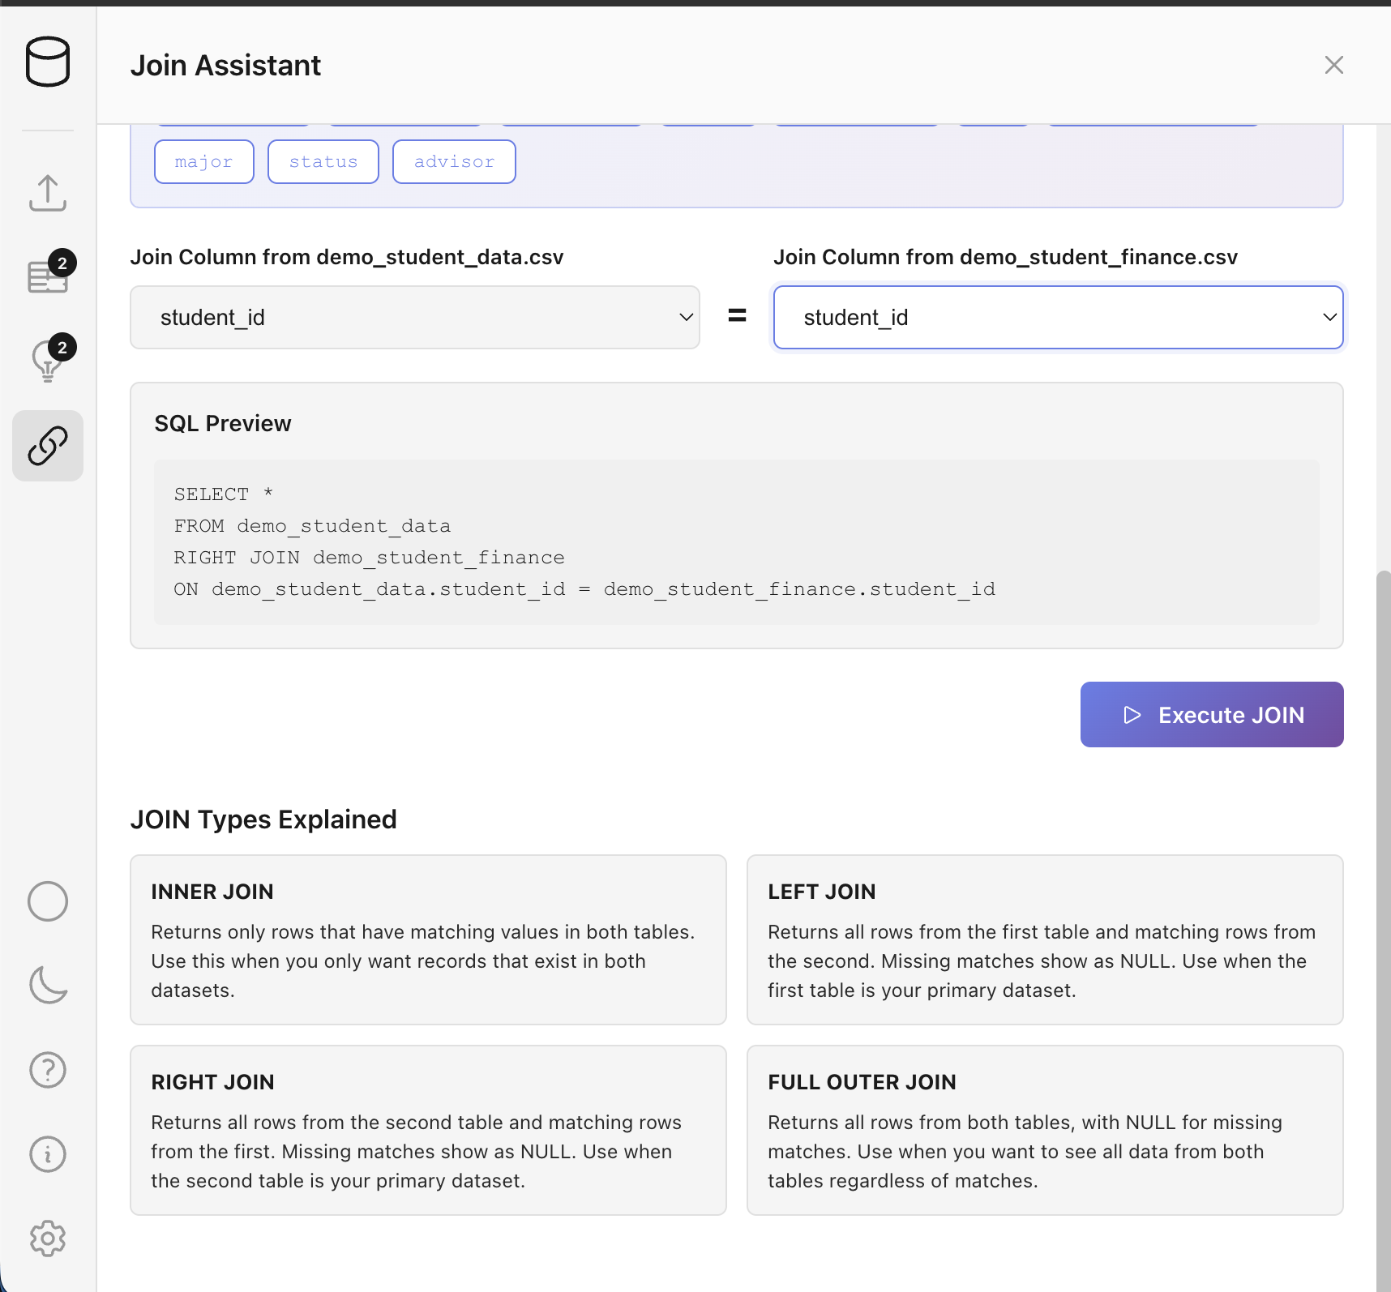Viewport: 1391px width, 1292px height.
Task: Select the Join Assistant link icon
Action: coord(48,445)
